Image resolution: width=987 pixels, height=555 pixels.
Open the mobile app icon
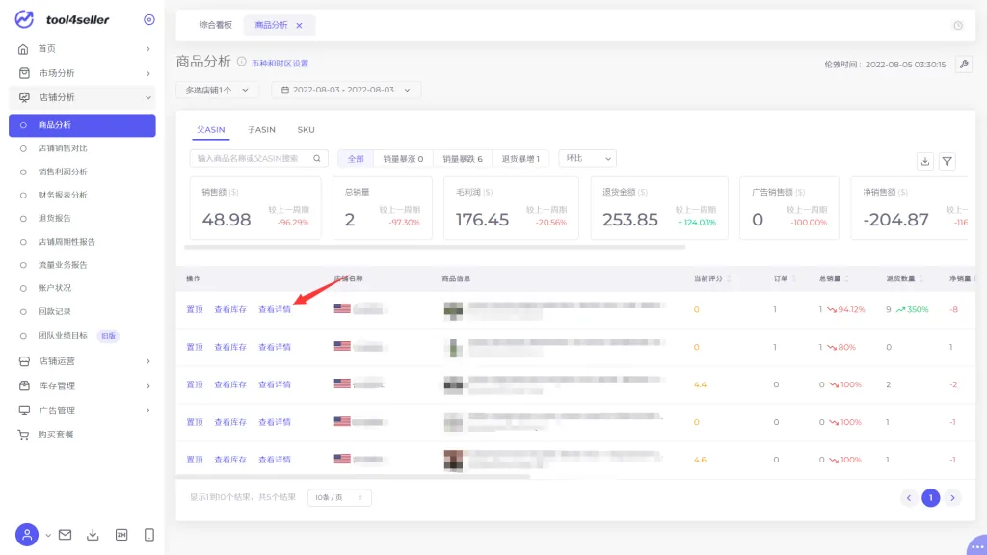149,535
